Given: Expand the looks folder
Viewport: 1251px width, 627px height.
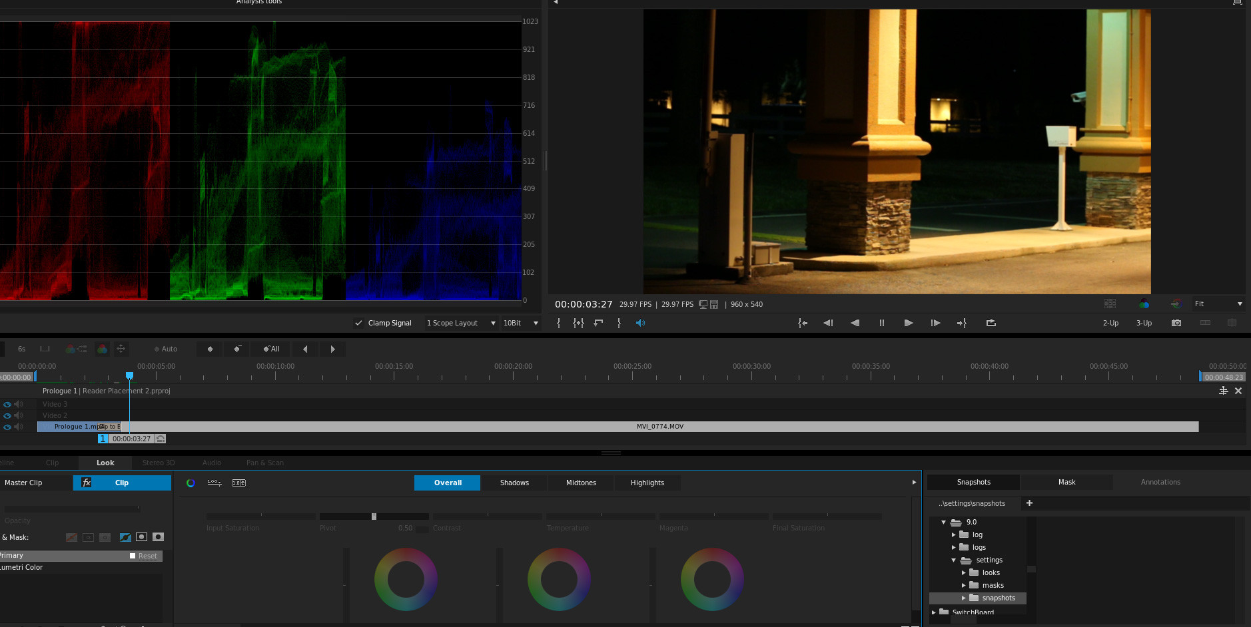Looking at the screenshot, I should (963, 573).
